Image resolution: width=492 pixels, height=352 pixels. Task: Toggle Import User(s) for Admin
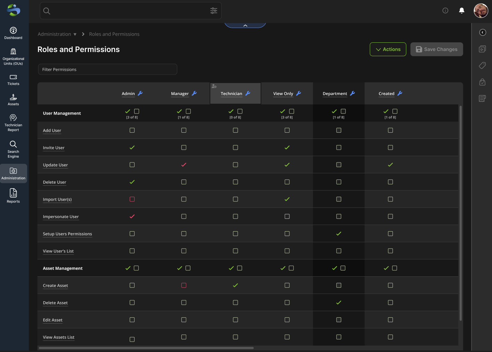click(x=132, y=199)
